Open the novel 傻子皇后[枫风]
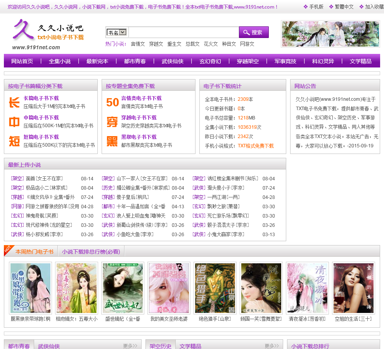The image size is (384, 349). 133,197
